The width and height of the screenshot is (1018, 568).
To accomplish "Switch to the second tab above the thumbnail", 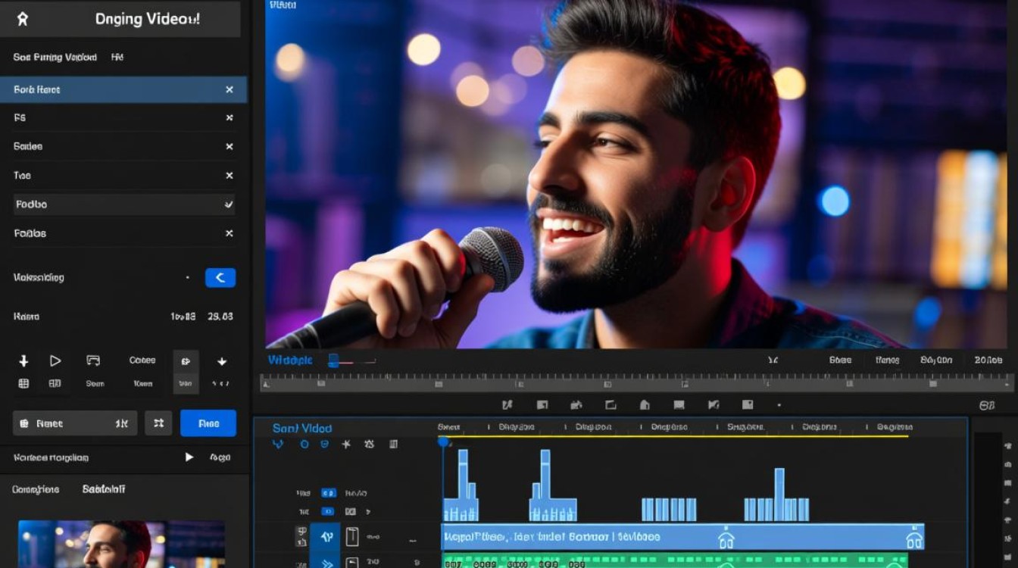I will click(104, 489).
